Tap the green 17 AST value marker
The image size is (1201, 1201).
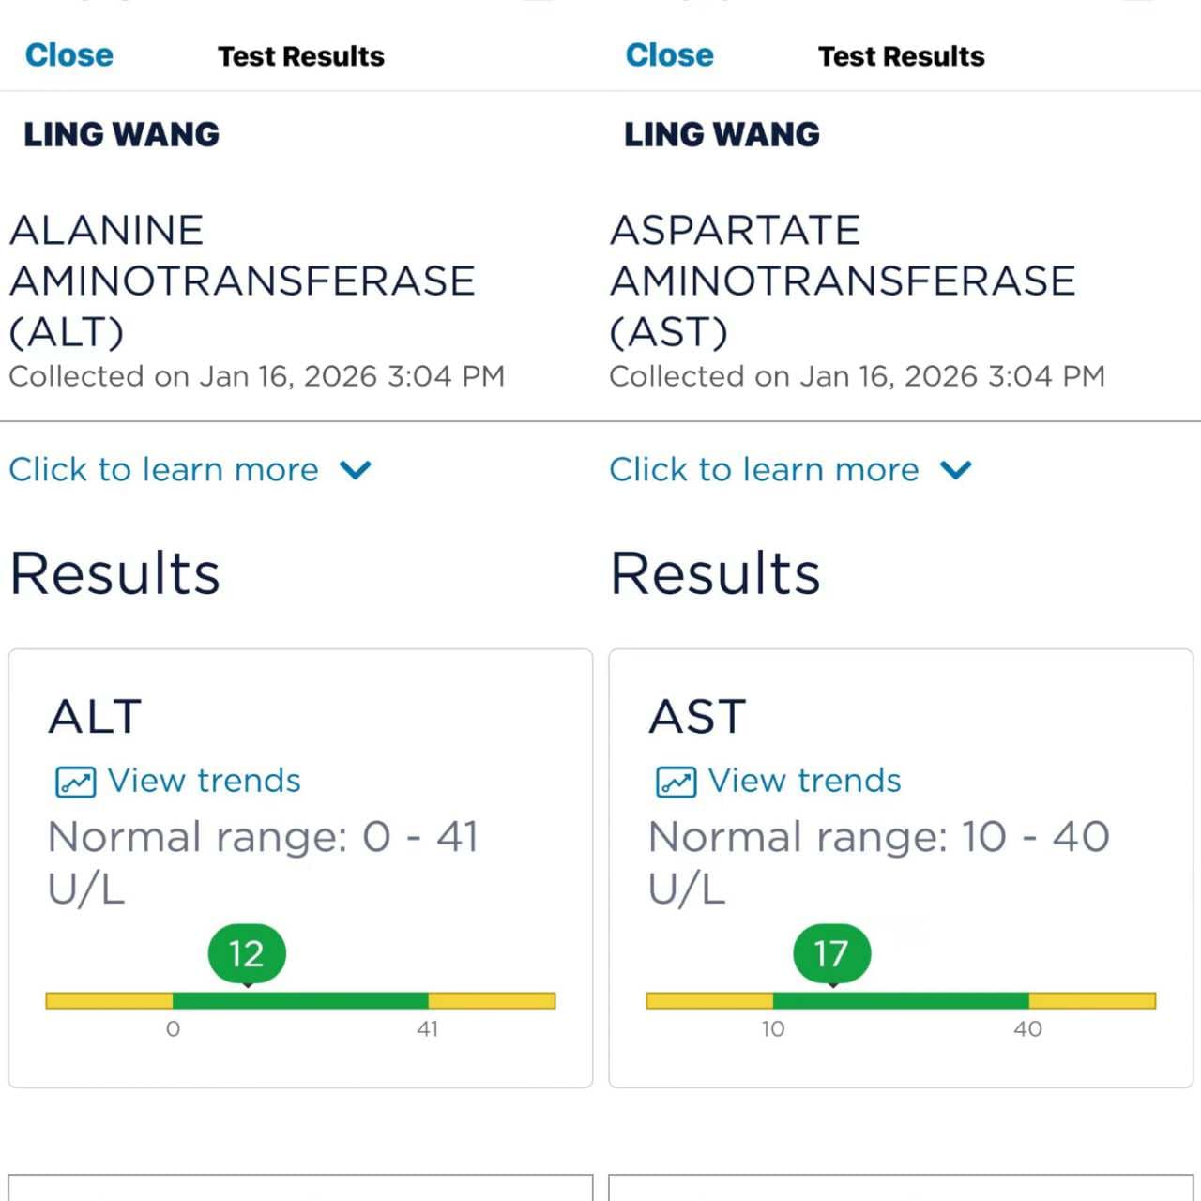coord(832,954)
